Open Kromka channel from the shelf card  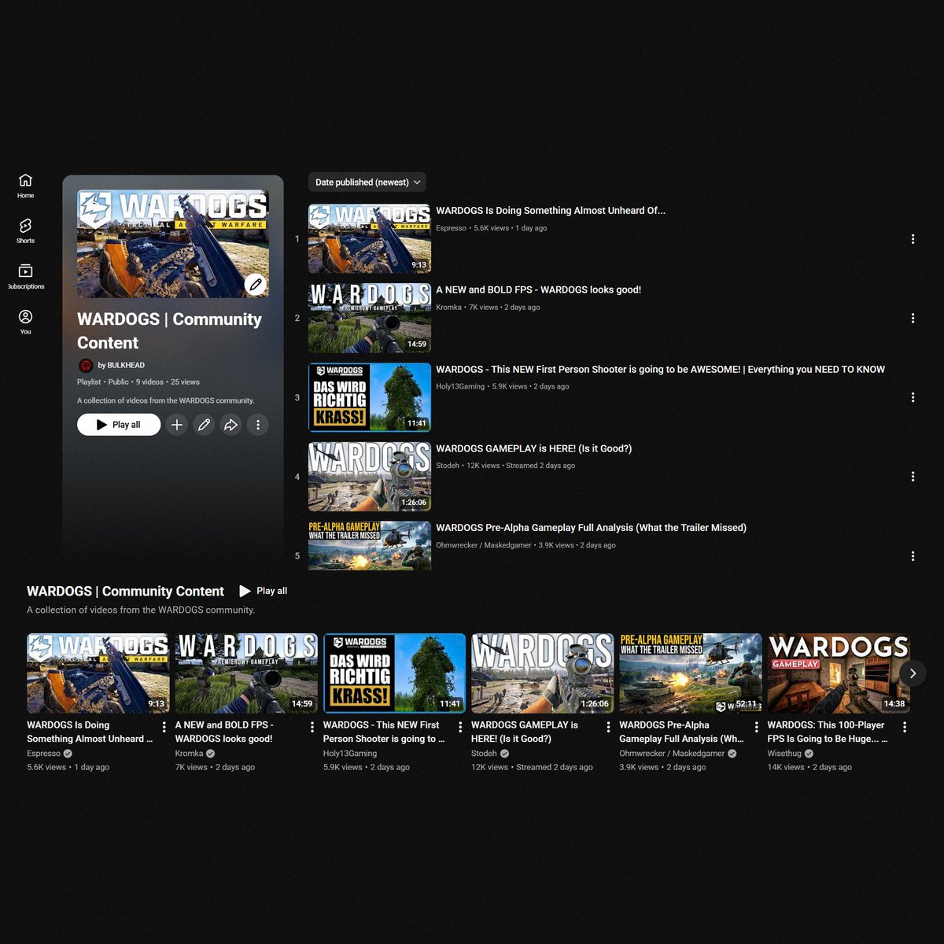[x=189, y=754]
